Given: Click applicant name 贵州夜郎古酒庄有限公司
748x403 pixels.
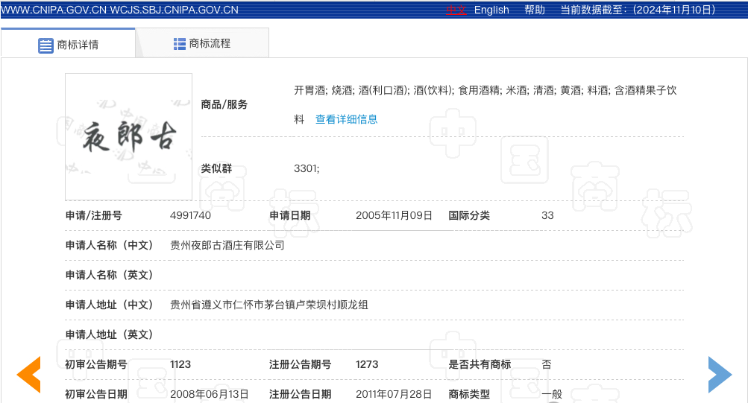Looking at the screenshot, I should [x=227, y=245].
